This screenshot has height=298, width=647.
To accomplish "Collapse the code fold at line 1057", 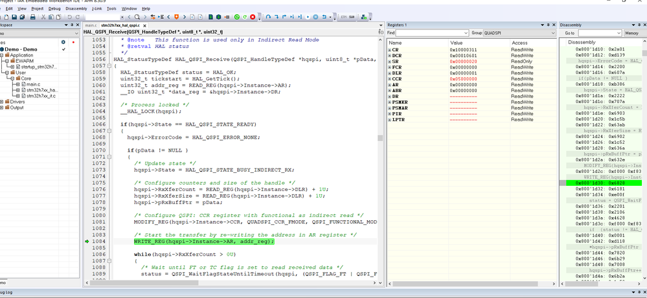I will pyautogui.click(x=109, y=66).
